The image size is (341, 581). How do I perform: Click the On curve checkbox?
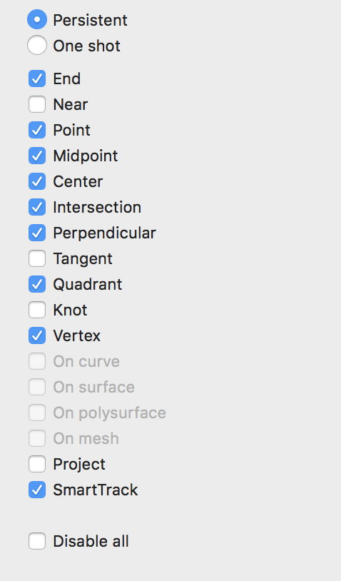tap(37, 361)
